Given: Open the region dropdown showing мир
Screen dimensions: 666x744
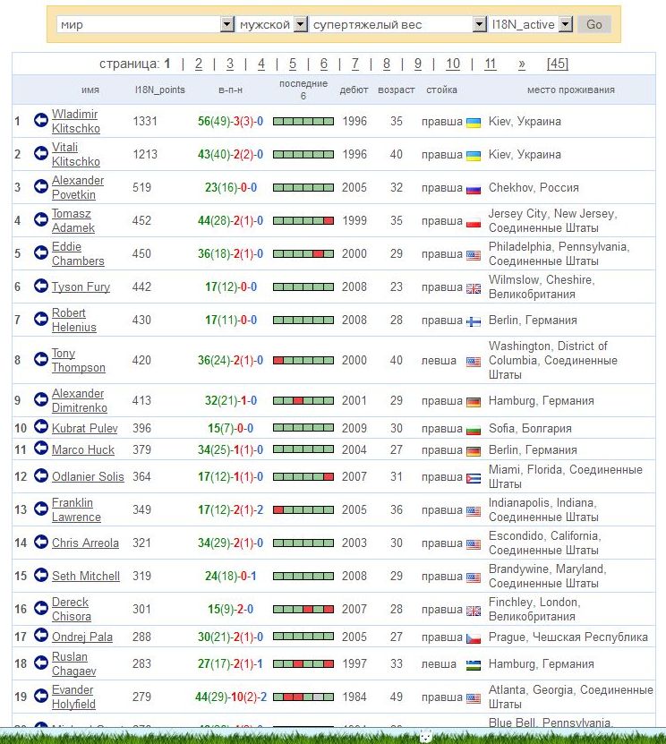Looking at the screenshot, I should tap(145, 25).
